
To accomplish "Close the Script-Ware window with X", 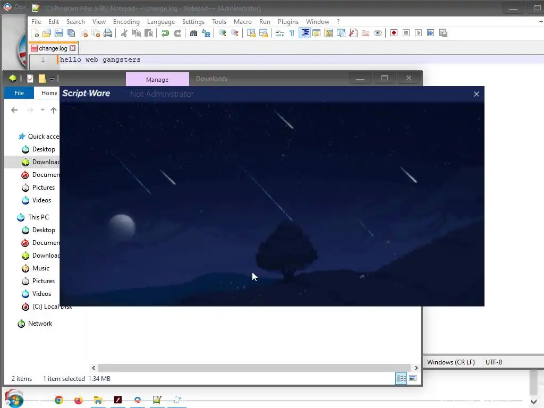I will 477,94.
